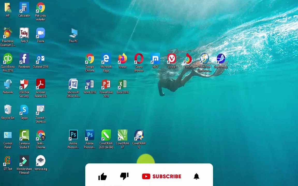Launch CorelDRAW 2020 (64-Bit)
The width and height of the screenshot is (298, 186).
[106, 135]
